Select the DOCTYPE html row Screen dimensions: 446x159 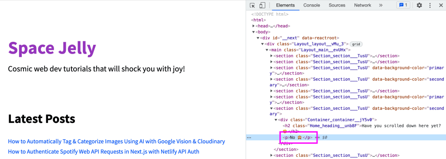point(270,14)
